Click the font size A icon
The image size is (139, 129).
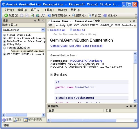(x=43, y=15)
